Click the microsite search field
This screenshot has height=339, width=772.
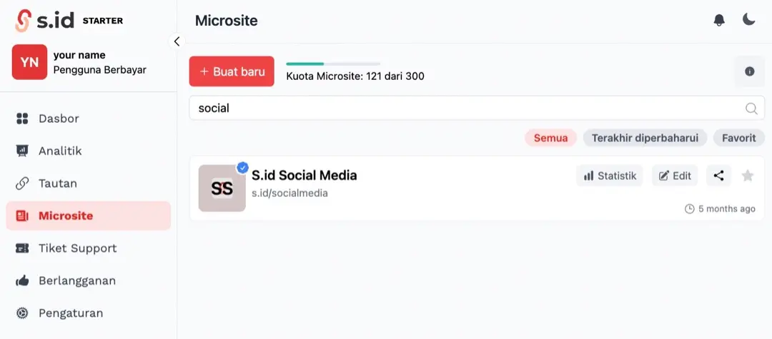[x=465, y=108]
